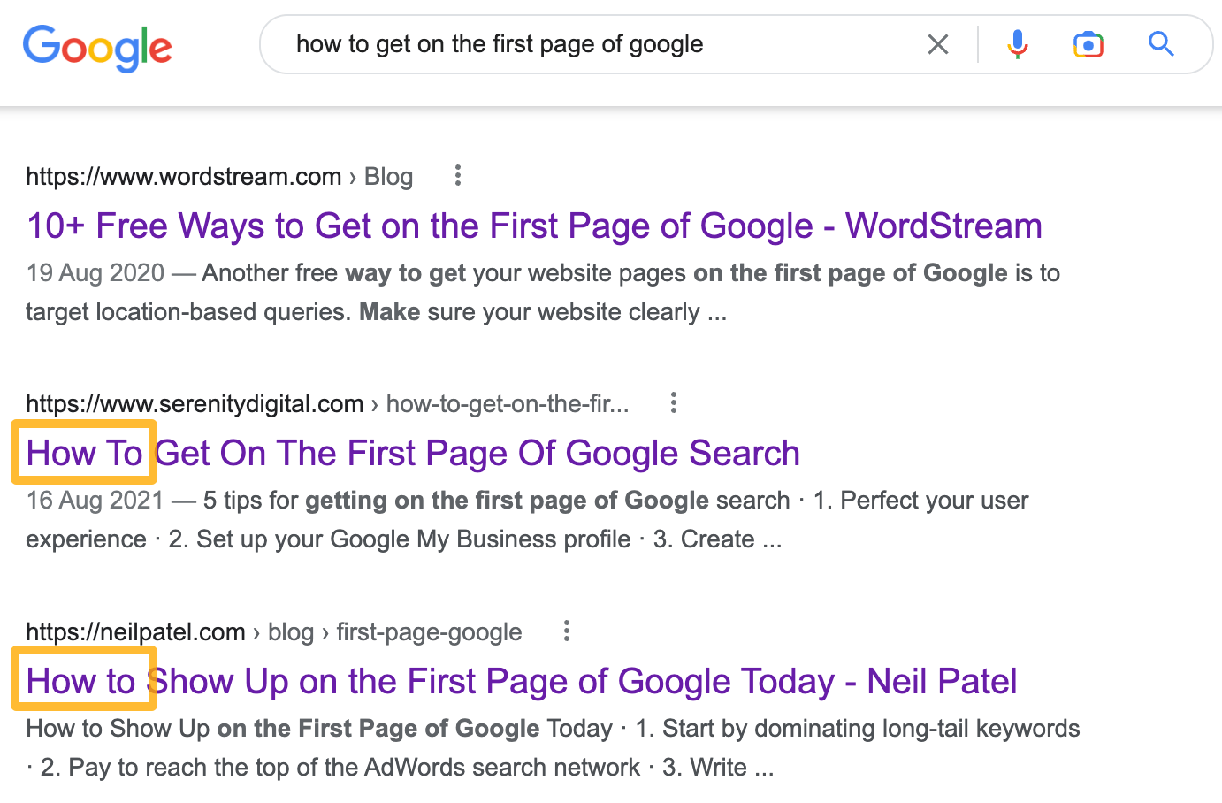Clear the search query using the X icon
This screenshot has width=1222, height=803.
pyautogui.click(x=938, y=43)
